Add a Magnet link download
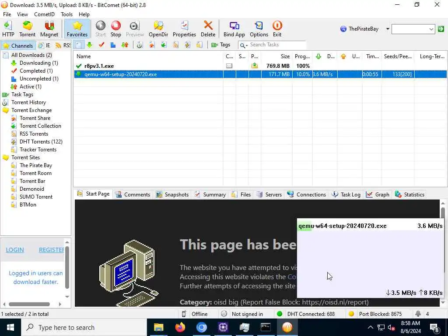The width and height of the screenshot is (448, 336). pyautogui.click(x=49, y=29)
